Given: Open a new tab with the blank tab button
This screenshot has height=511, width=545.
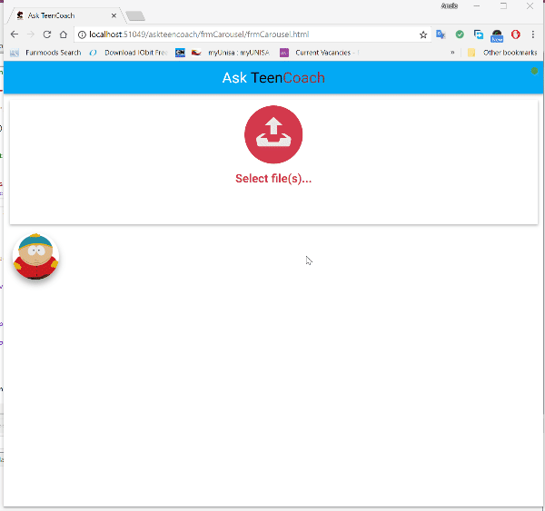Looking at the screenshot, I should [135, 16].
